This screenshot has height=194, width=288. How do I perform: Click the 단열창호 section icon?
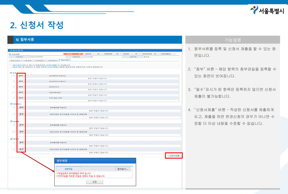click(x=11, y=103)
